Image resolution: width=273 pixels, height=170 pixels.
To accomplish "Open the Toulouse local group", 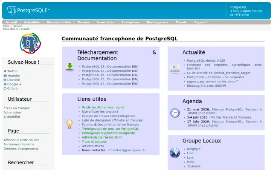I will point(194,166).
